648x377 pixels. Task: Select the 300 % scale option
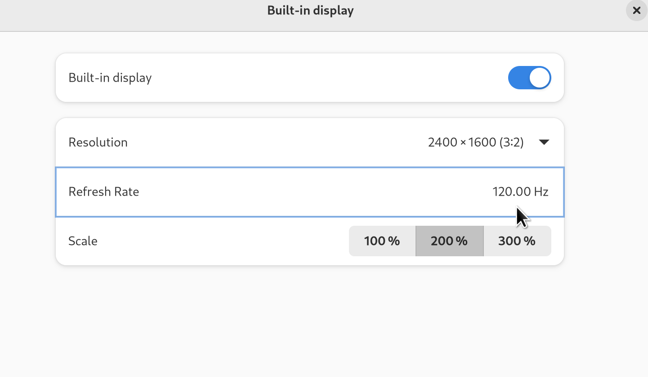coord(517,241)
